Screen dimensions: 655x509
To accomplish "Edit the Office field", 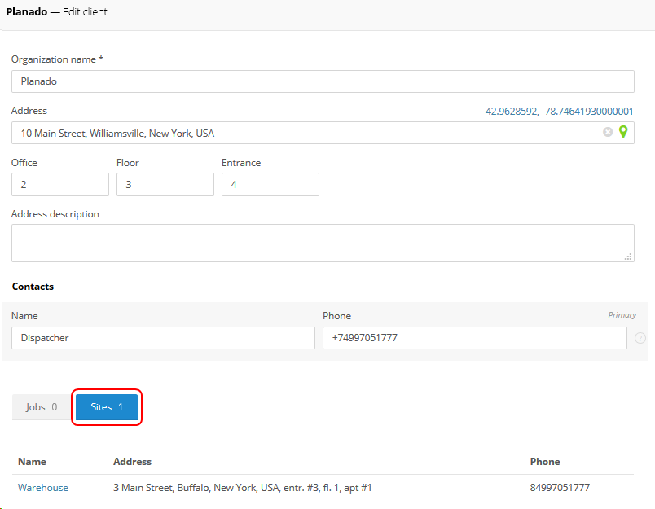I will (60, 185).
